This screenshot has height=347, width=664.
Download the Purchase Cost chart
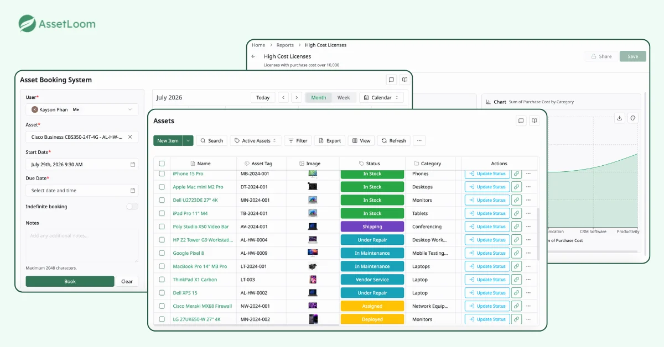click(x=620, y=118)
